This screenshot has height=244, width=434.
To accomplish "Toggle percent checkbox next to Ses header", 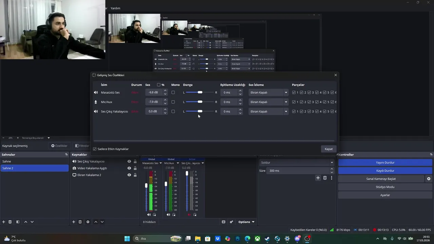I will click(x=159, y=85).
